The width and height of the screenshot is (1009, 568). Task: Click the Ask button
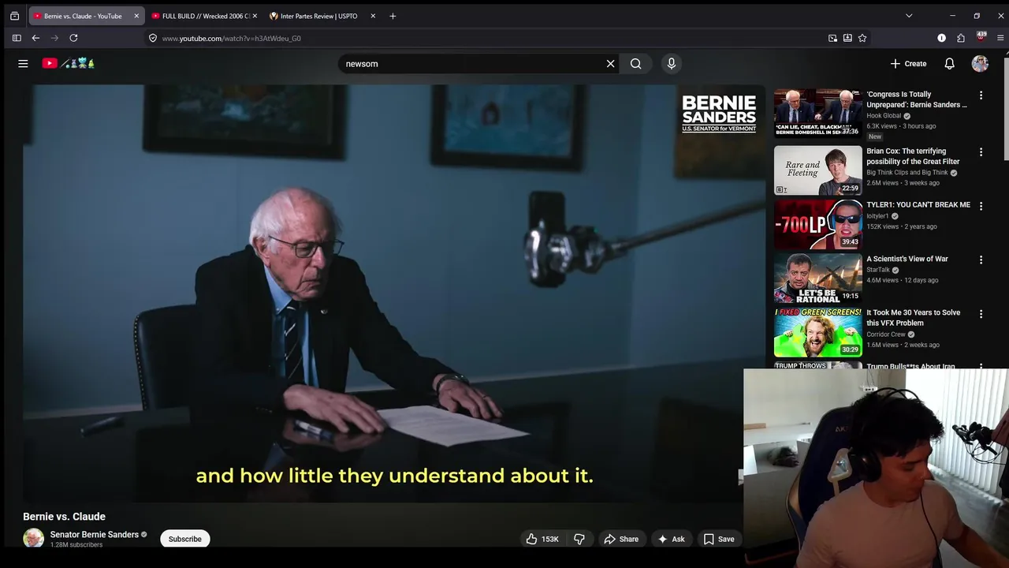(x=671, y=539)
